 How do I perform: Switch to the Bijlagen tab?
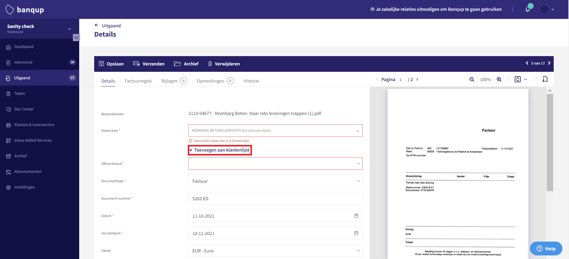pos(174,81)
